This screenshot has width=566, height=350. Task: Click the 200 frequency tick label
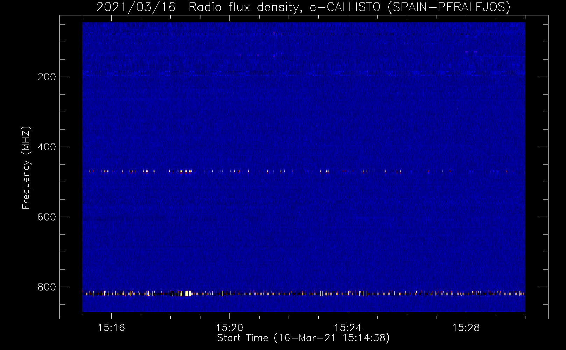(47, 77)
